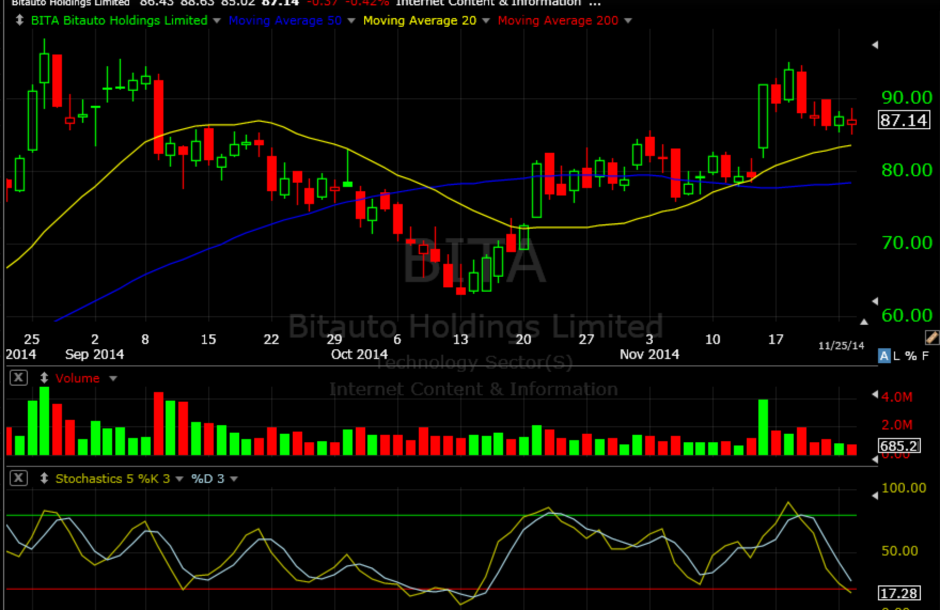Click the triangle marker below the 685.2 box
Screen dimensions: 940x610
click(x=875, y=459)
